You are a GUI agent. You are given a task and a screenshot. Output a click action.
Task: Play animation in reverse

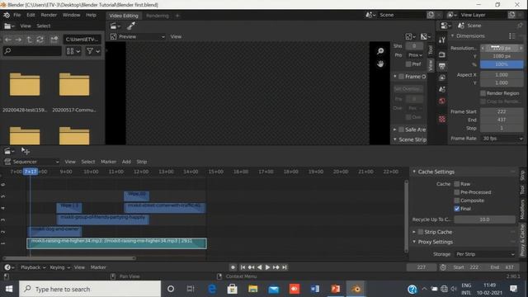click(259, 267)
